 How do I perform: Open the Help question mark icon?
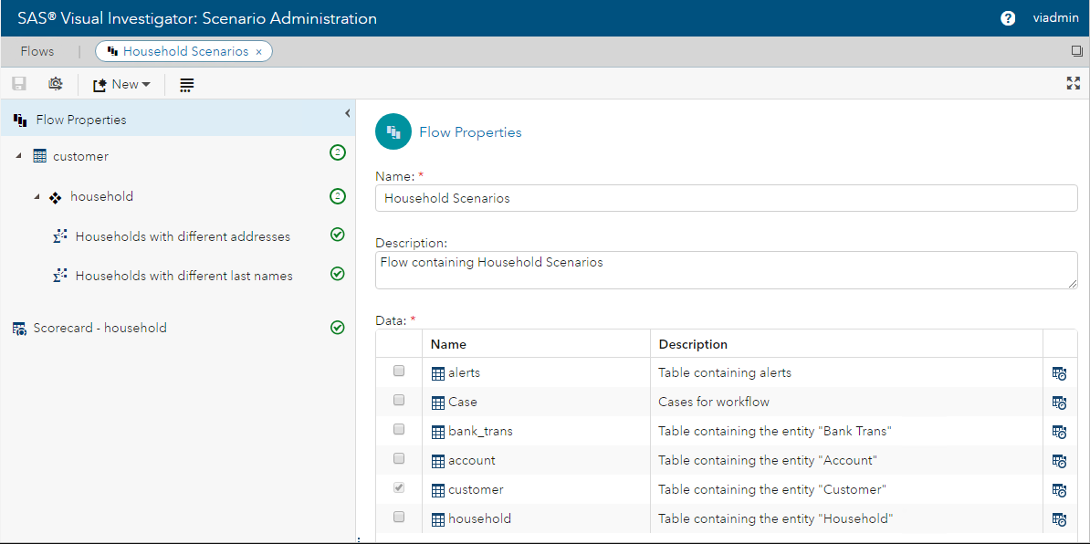[x=1008, y=18]
